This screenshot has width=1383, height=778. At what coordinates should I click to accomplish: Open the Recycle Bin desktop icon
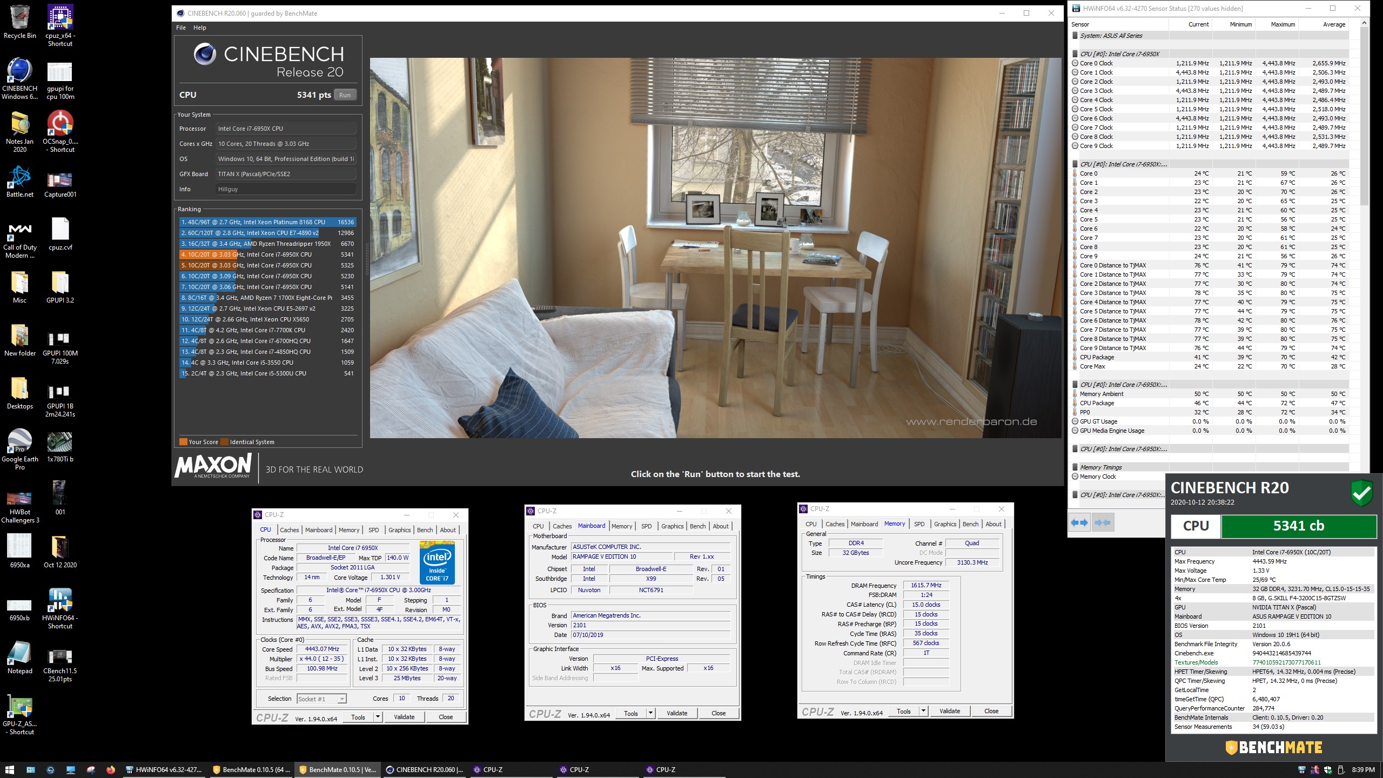coord(20,22)
